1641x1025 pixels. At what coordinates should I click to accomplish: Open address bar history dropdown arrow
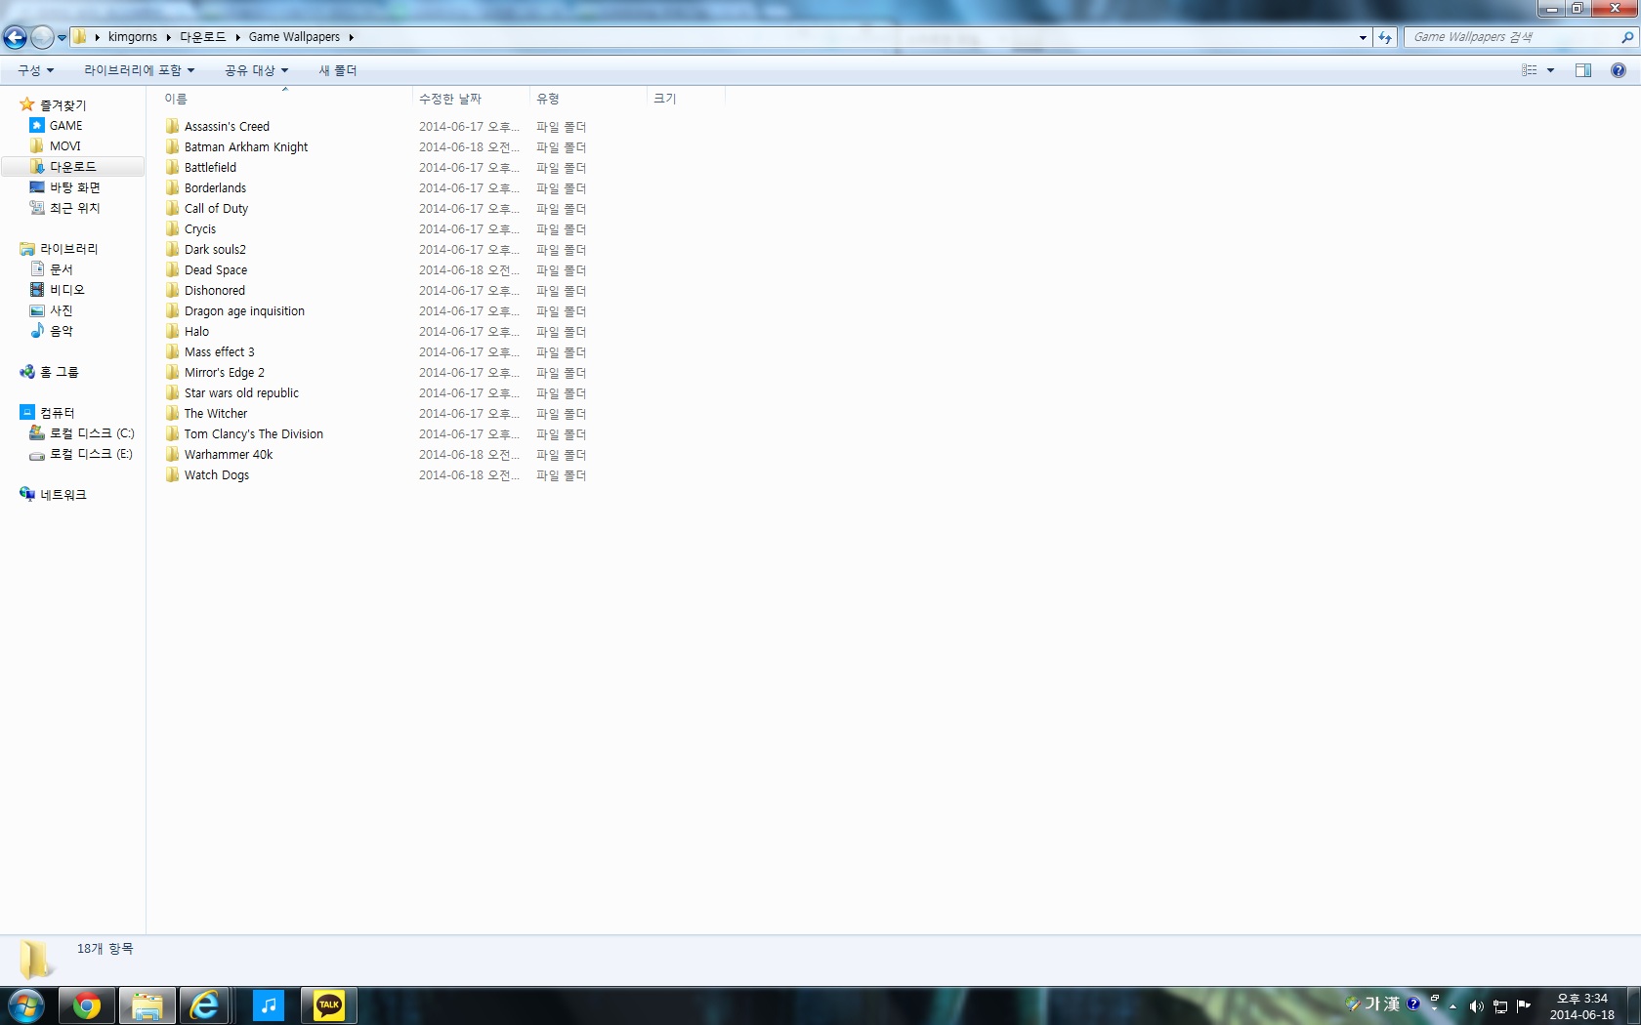(x=1363, y=37)
